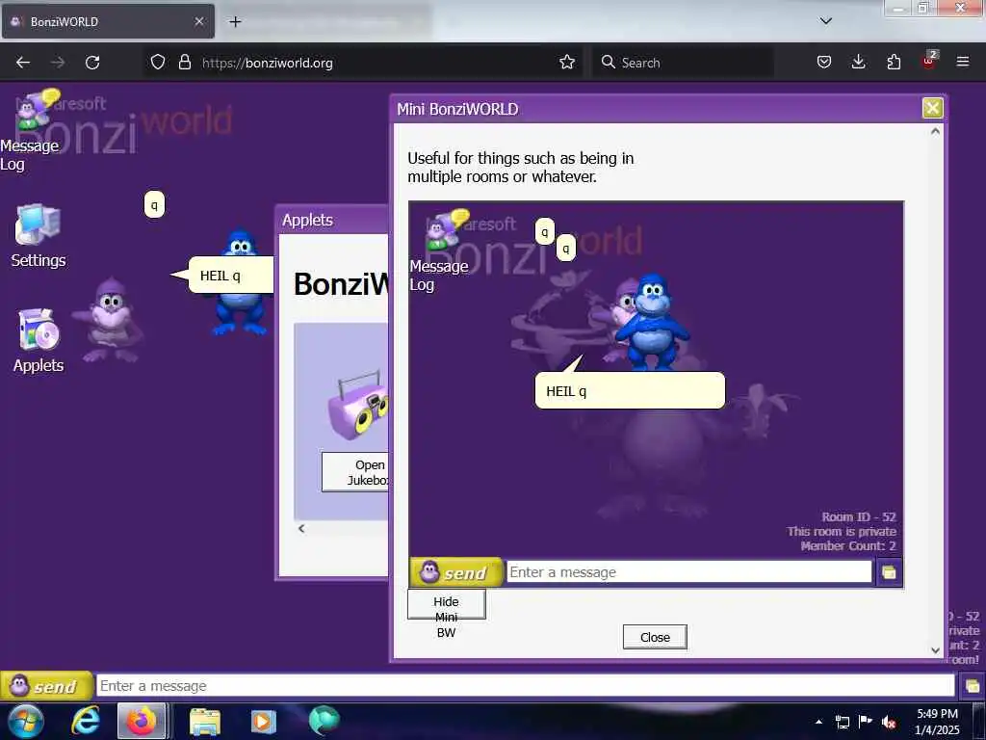Click the Open Jukebox button in Applets
Image resolution: width=986 pixels, height=740 pixels.
356,472
